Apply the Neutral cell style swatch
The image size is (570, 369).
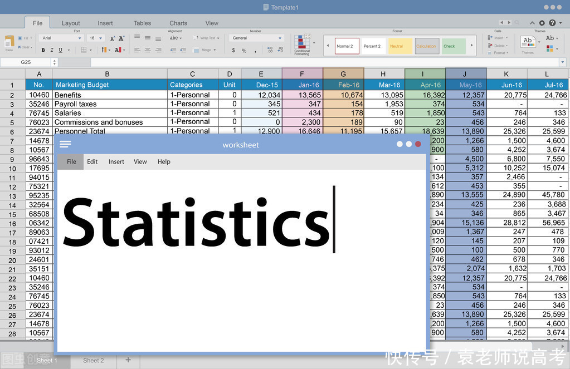tap(400, 46)
